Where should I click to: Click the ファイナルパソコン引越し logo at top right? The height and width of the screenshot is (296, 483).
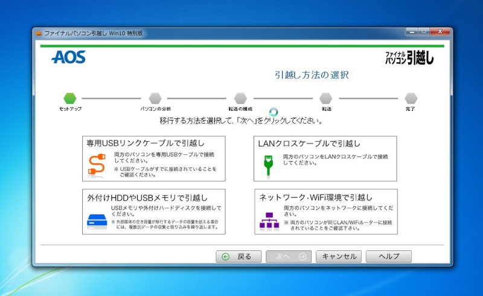(x=409, y=57)
